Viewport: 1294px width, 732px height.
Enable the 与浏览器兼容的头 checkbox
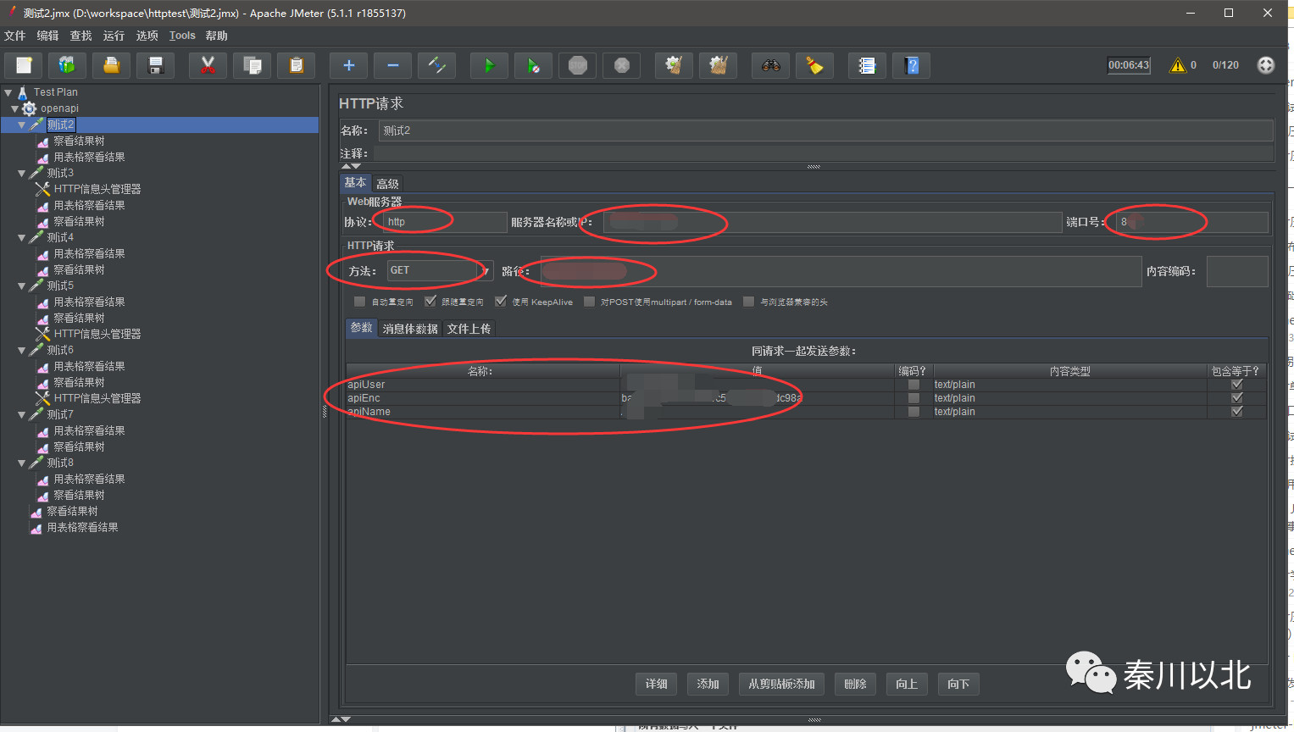coord(748,302)
